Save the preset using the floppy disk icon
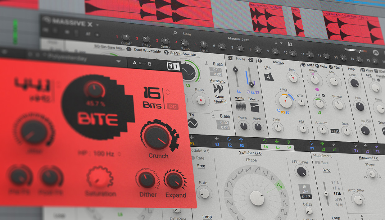Image resolution: width=385 pixels, height=220 pixels. (x=290, y=44)
